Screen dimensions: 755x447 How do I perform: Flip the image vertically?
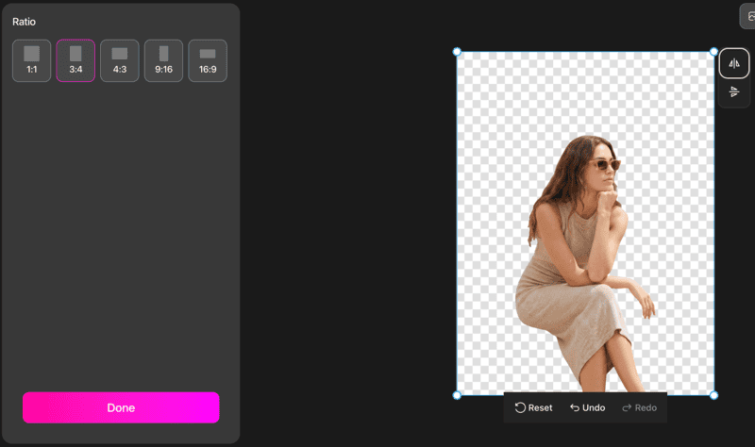[x=734, y=91]
